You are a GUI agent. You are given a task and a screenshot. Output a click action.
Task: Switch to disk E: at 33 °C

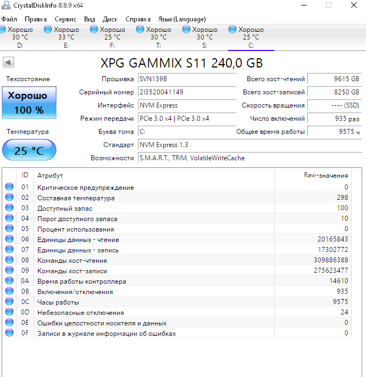tap(66, 37)
